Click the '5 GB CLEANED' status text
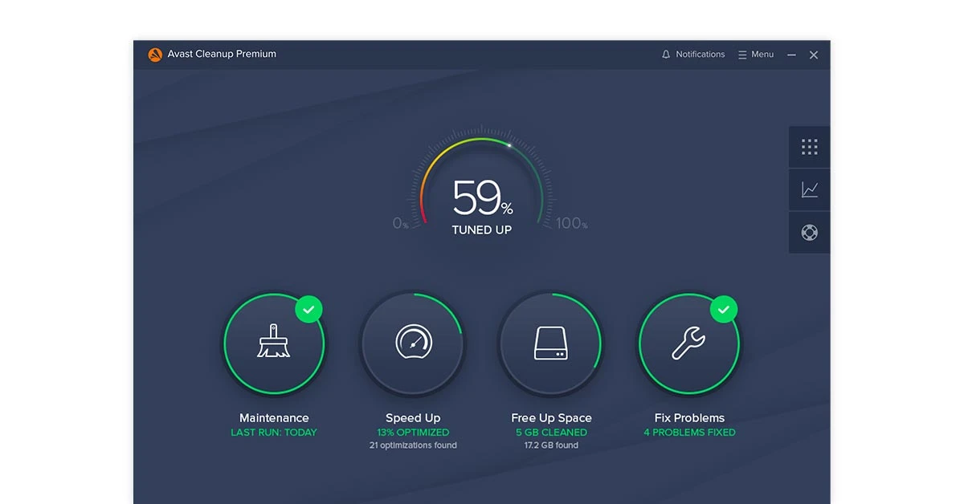 (x=551, y=432)
